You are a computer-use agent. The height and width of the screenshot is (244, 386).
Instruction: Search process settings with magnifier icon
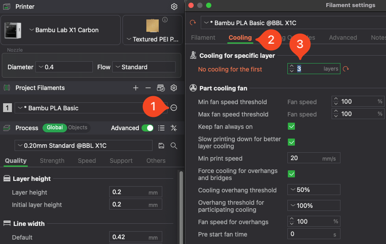[174, 146]
